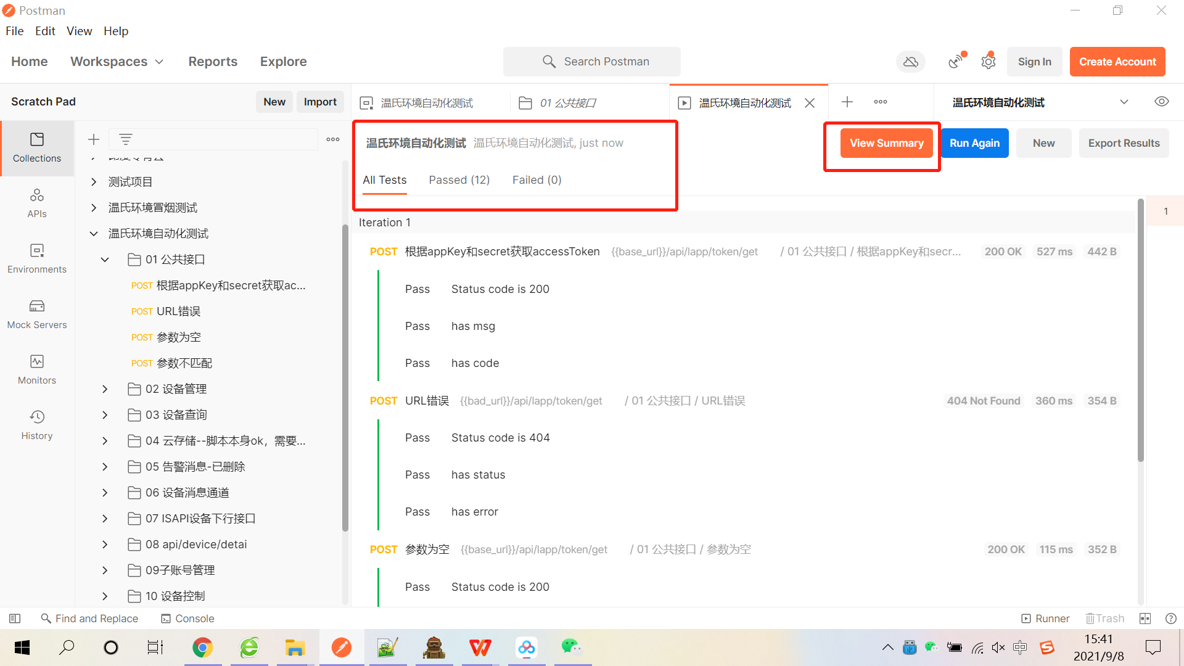The image size is (1184, 666).
Task: Open the History sidebar panel
Action: (x=37, y=425)
